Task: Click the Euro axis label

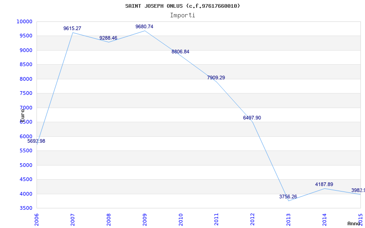Action: click(x=22, y=116)
